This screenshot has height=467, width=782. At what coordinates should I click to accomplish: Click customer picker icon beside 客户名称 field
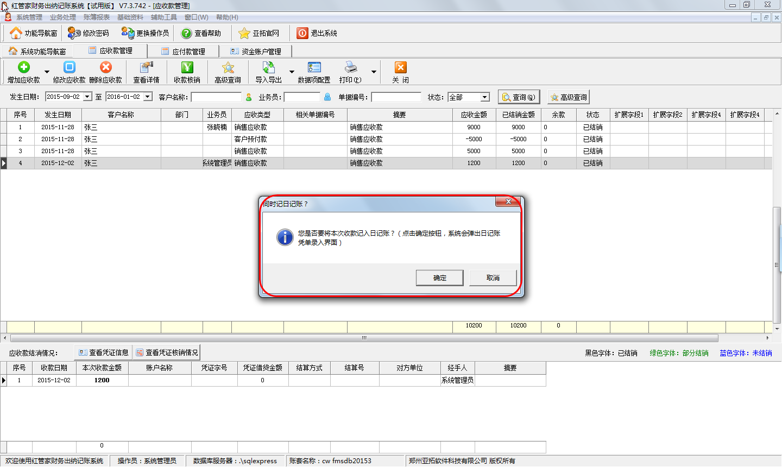click(249, 97)
